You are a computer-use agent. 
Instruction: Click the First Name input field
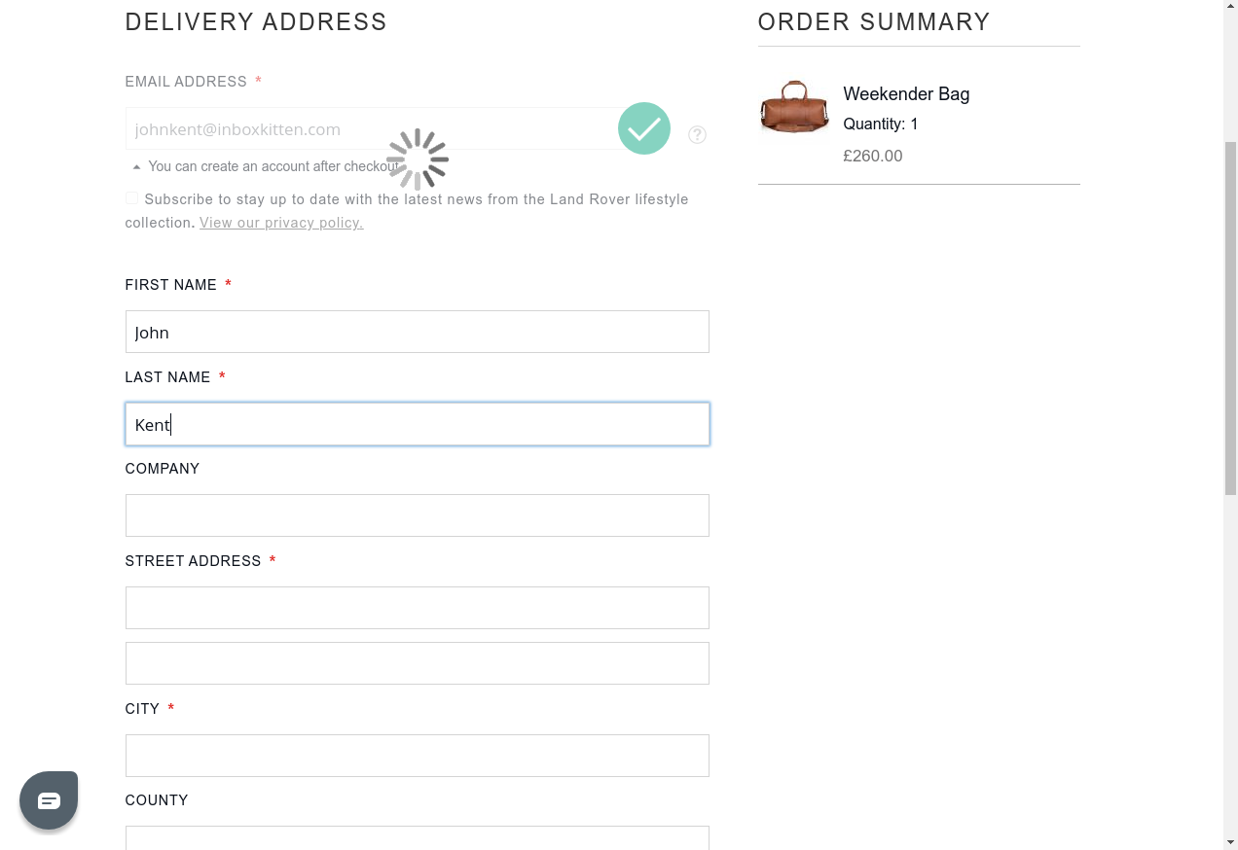[x=417, y=332]
